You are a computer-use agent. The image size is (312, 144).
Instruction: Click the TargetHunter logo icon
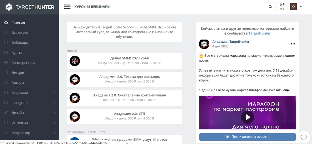click(x=9, y=7)
